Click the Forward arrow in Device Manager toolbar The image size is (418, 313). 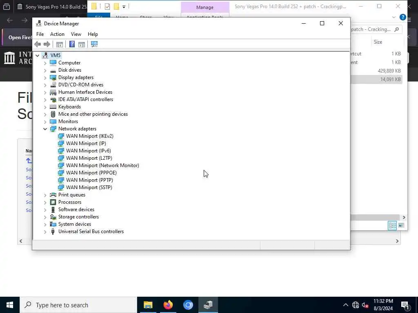point(47,44)
